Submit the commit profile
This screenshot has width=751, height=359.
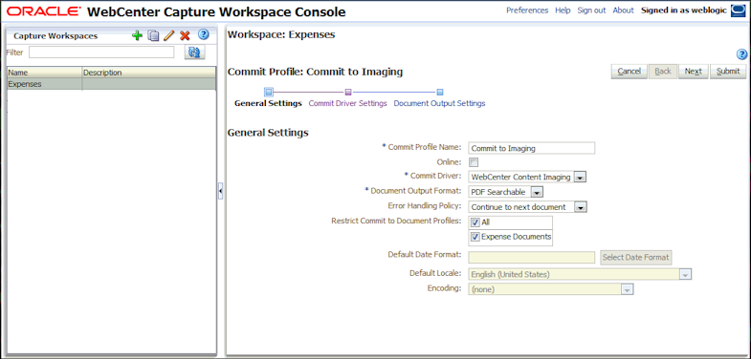728,72
